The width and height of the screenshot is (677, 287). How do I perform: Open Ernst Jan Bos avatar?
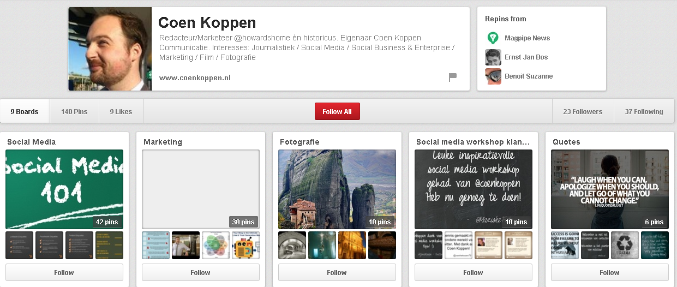point(493,57)
